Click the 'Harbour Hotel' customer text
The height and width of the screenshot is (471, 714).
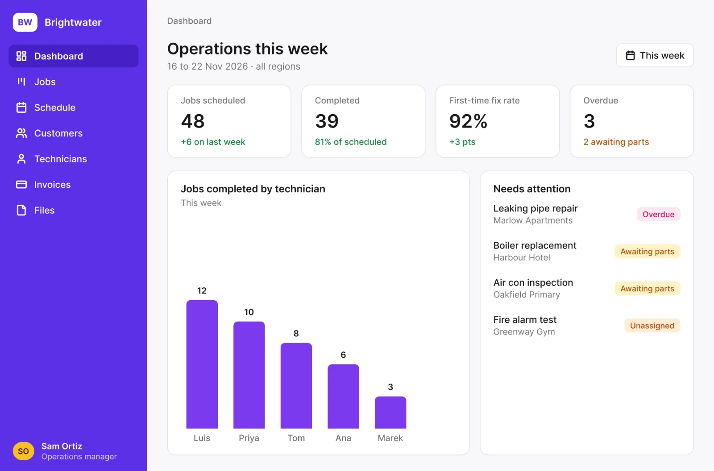(522, 257)
